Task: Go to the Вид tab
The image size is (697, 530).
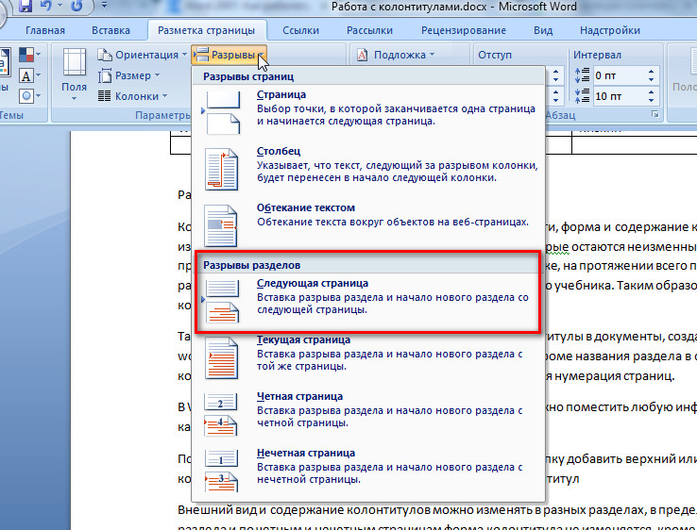Action: coord(543,30)
